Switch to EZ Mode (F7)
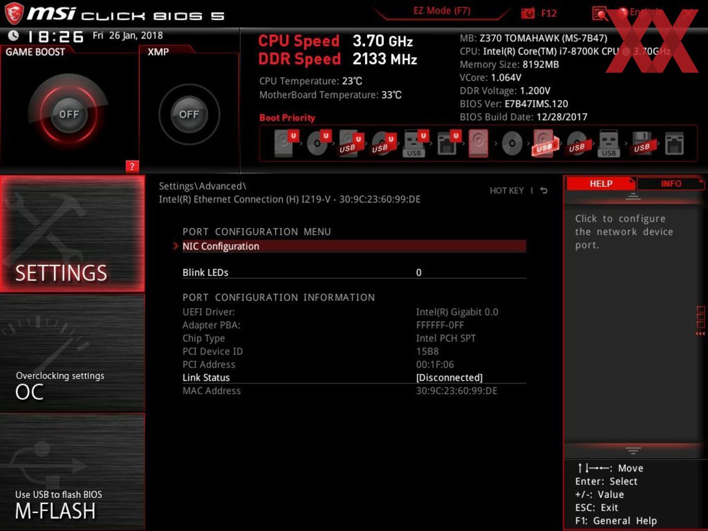 (x=441, y=10)
